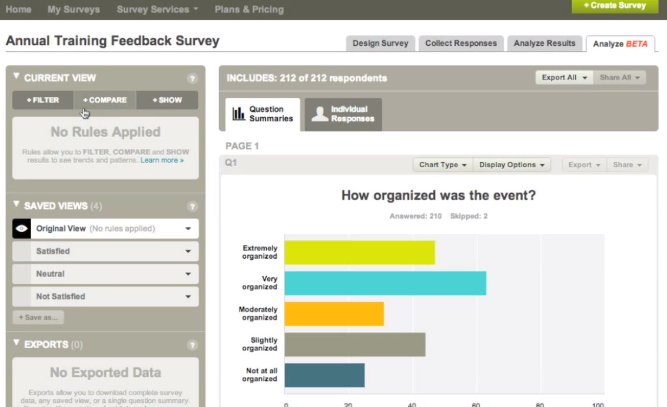The width and height of the screenshot is (667, 407).
Task: Open the Survey Services menu
Action: (157, 9)
